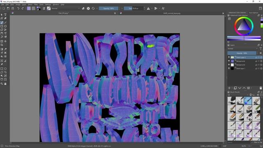Hide the black Paint Layer 1
This screenshot has width=263, height=148.
click(x=229, y=69)
